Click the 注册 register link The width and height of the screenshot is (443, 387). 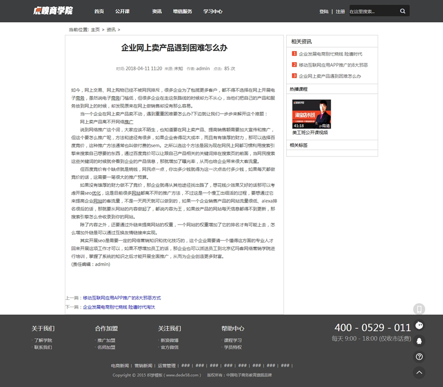click(340, 11)
